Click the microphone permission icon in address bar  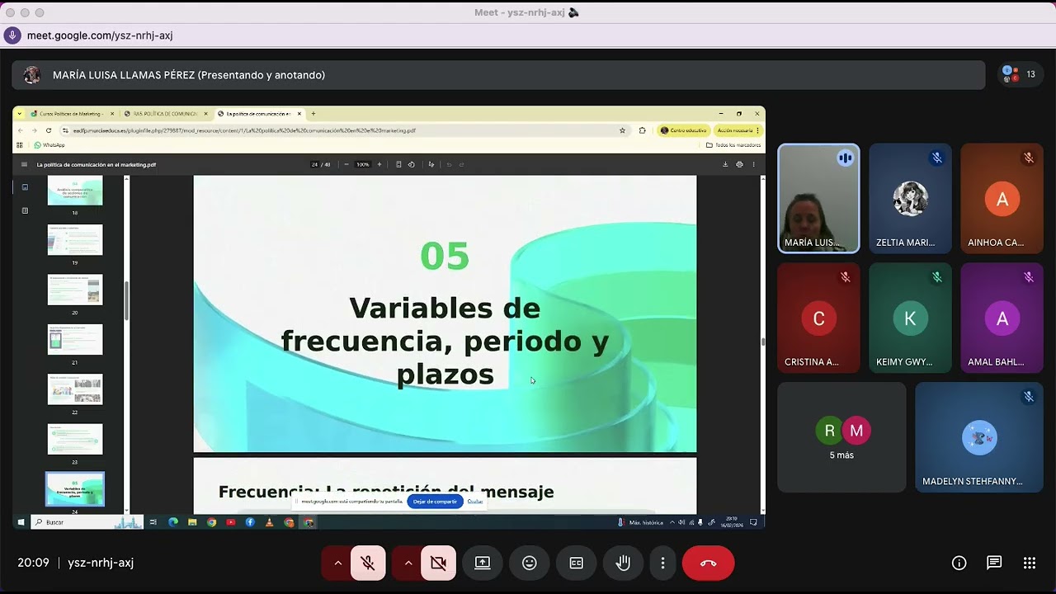click(12, 35)
